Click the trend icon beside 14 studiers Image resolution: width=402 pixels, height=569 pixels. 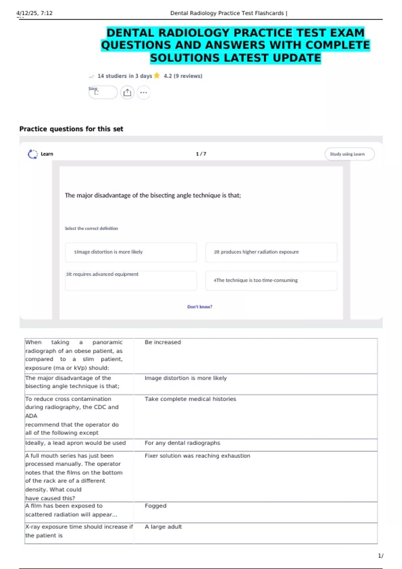tap(91, 77)
